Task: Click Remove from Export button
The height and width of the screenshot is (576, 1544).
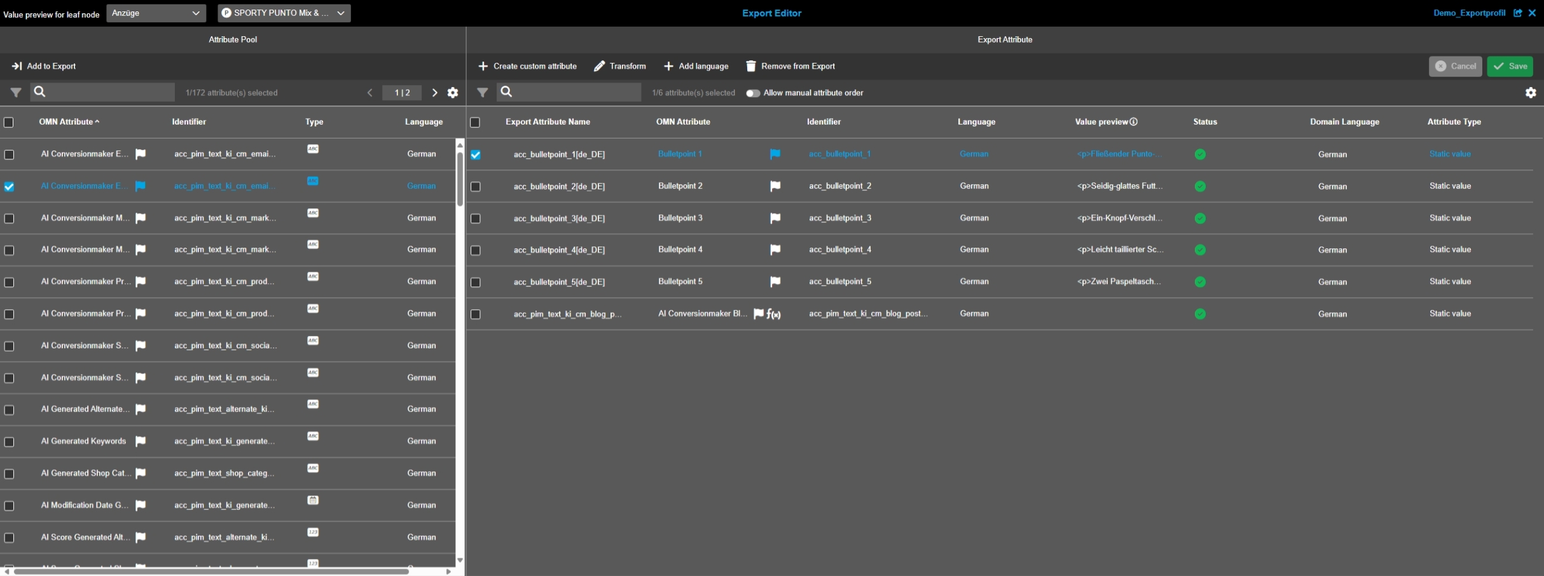Action: [790, 66]
